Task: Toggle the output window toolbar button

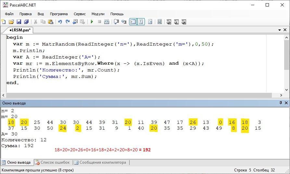Action: (x=133, y=22)
